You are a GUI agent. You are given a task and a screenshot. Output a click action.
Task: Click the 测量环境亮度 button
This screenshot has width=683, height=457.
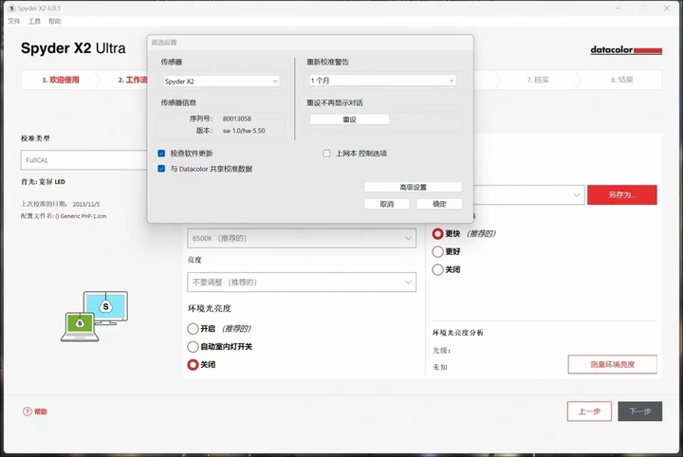(612, 364)
